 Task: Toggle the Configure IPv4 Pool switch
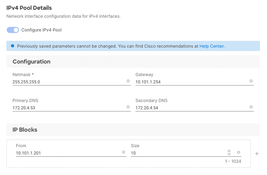pos(13,30)
